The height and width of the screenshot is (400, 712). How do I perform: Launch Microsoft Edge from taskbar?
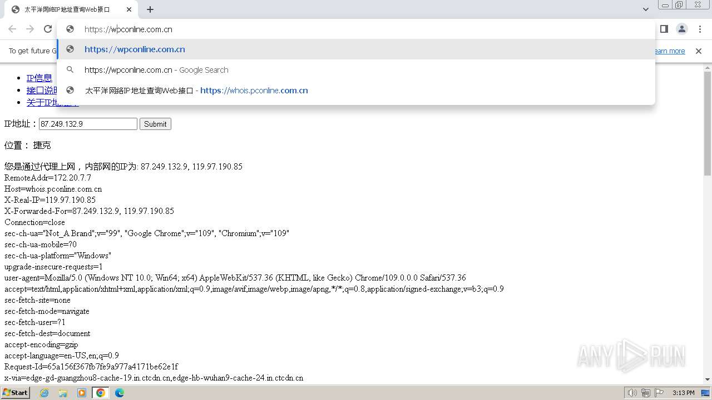coord(120,393)
